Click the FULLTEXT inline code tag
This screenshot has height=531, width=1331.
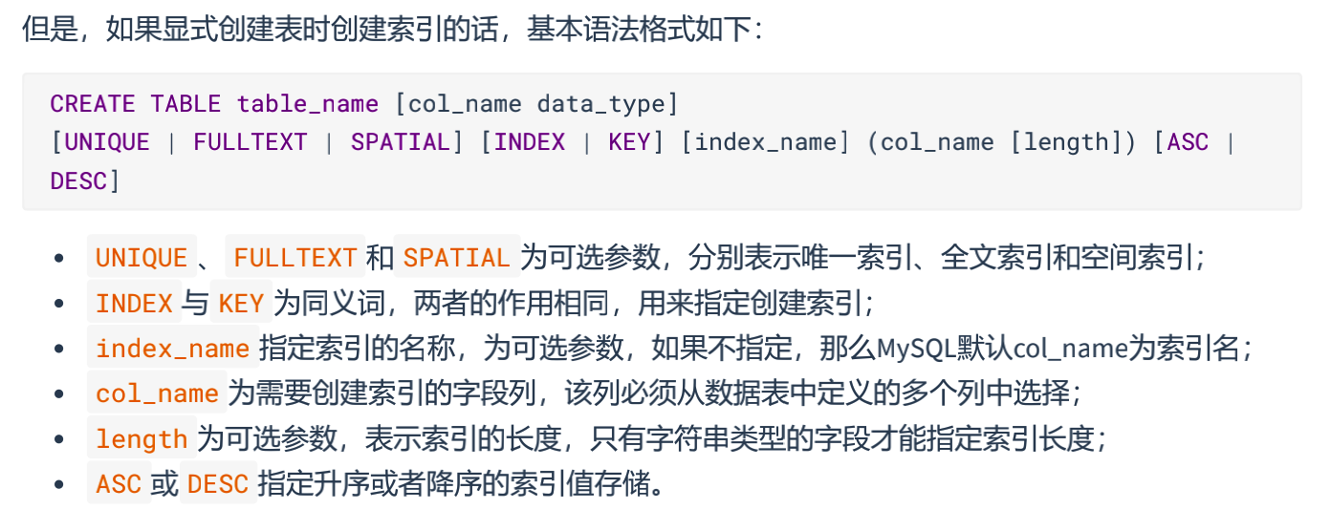coord(295,258)
